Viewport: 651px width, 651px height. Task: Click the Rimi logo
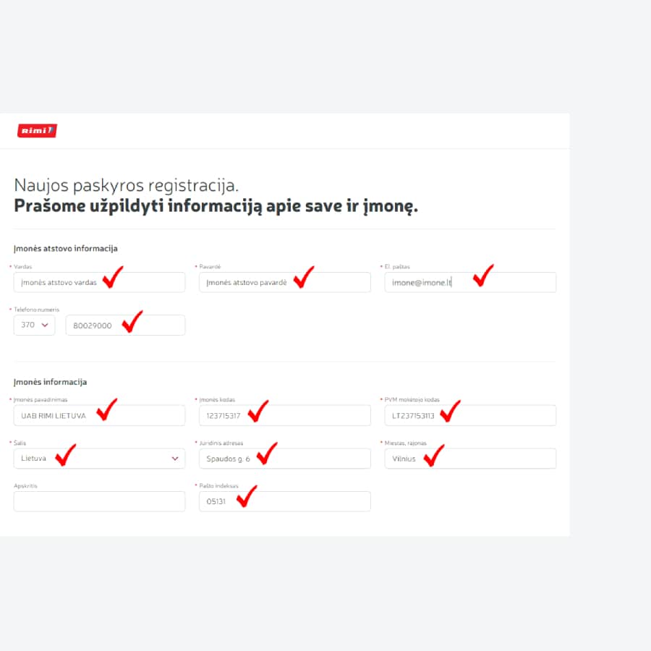pyautogui.click(x=37, y=131)
